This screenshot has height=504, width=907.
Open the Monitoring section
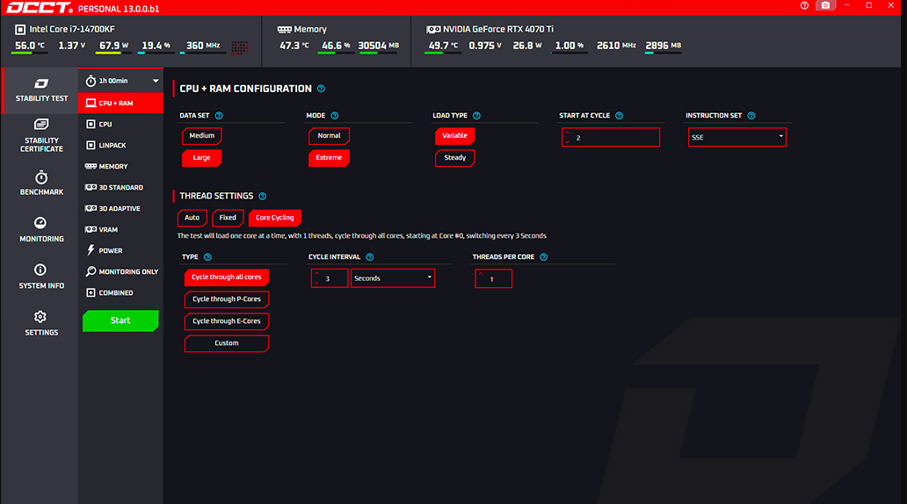[x=40, y=229]
